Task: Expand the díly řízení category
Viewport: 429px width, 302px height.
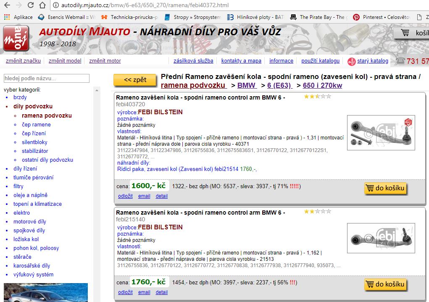Action: (x=25, y=168)
